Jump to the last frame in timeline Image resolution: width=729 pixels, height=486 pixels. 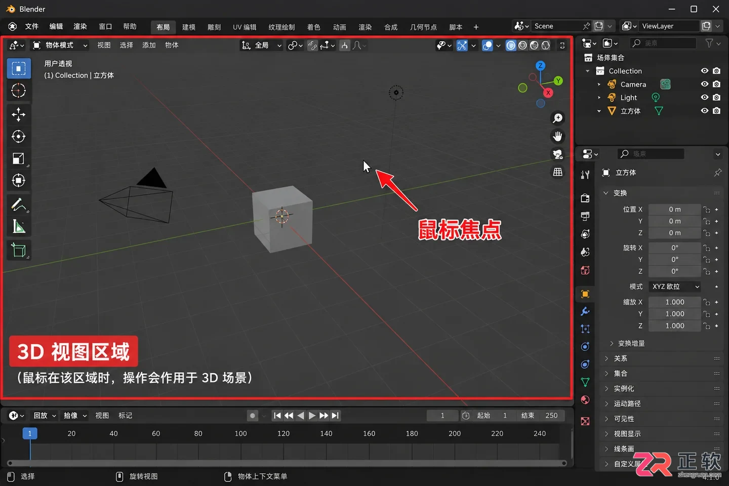click(x=335, y=416)
